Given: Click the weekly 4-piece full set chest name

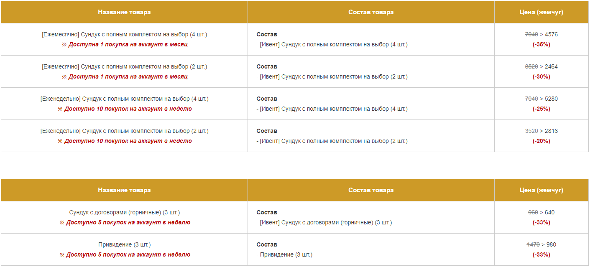Looking at the screenshot, I should (x=124, y=99).
